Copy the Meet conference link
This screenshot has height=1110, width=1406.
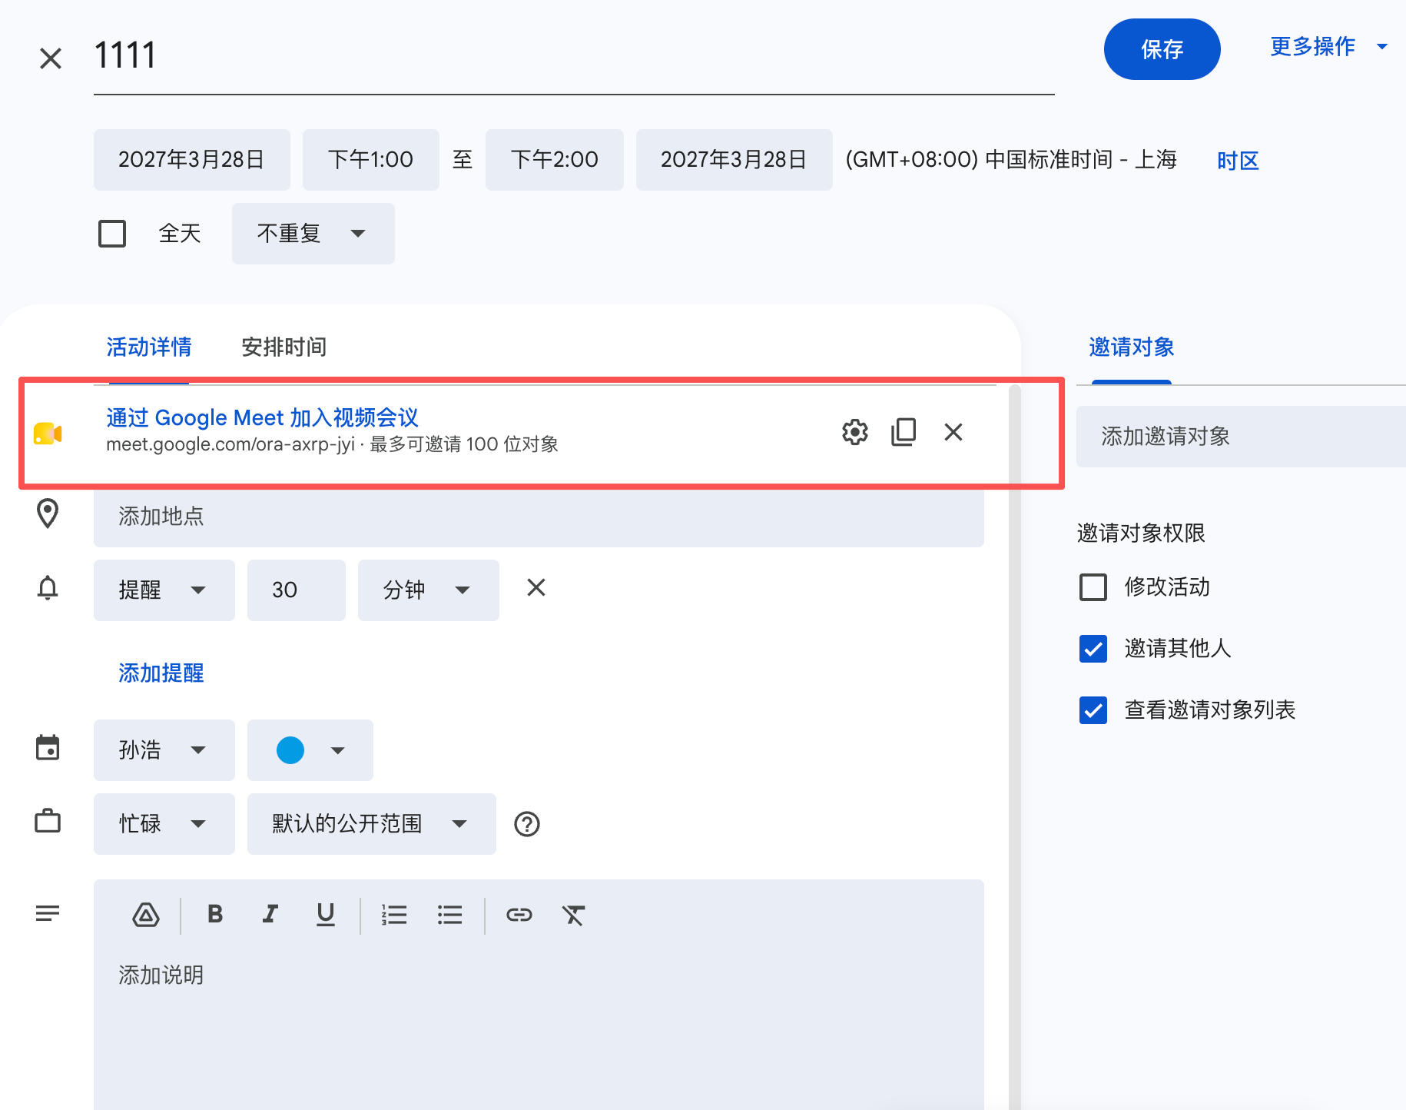click(904, 432)
